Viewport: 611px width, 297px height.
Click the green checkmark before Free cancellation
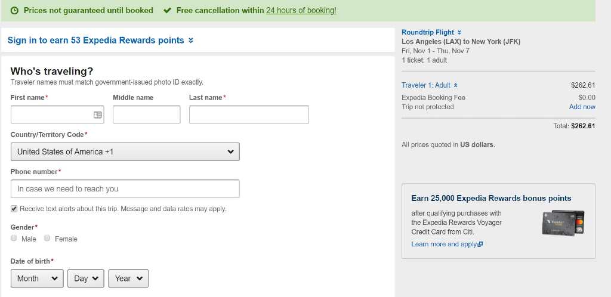[x=167, y=10]
